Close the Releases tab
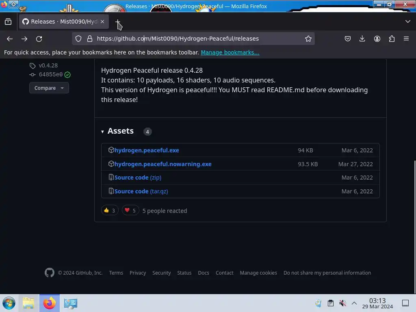416x312 pixels. [x=102, y=22]
